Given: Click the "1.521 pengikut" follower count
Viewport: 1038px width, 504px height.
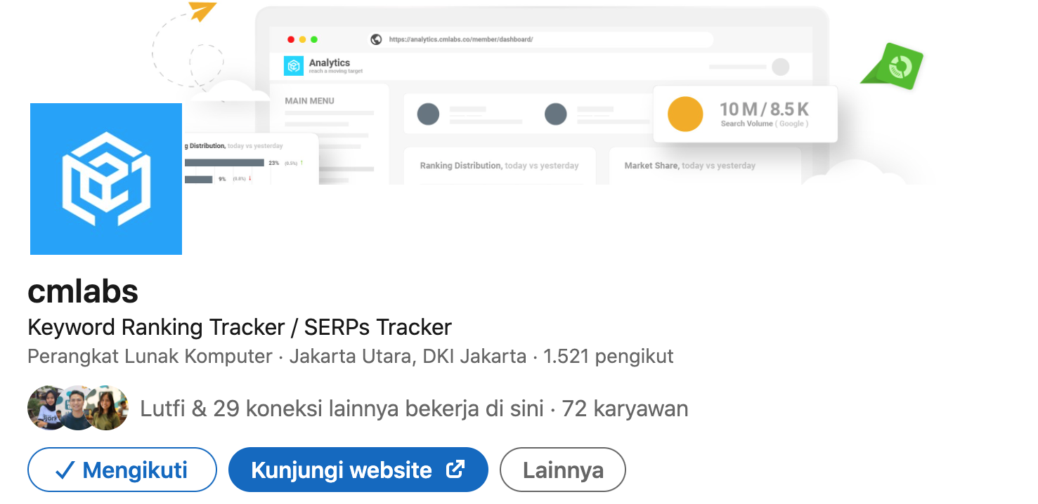Looking at the screenshot, I should pyautogui.click(x=609, y=356).
